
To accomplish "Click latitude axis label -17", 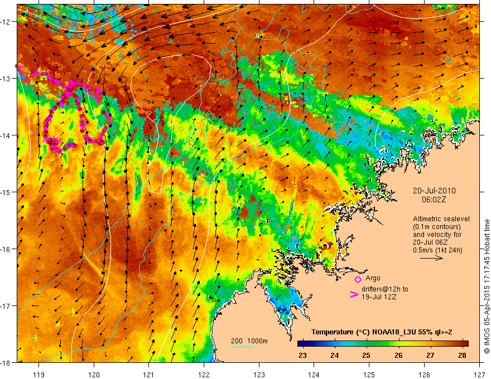I will pyautogui.click(x=6, y=306).
